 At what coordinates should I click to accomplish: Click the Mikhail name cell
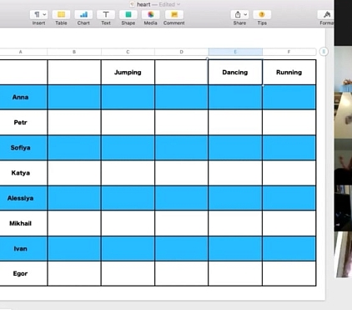[x=21, y=223]
